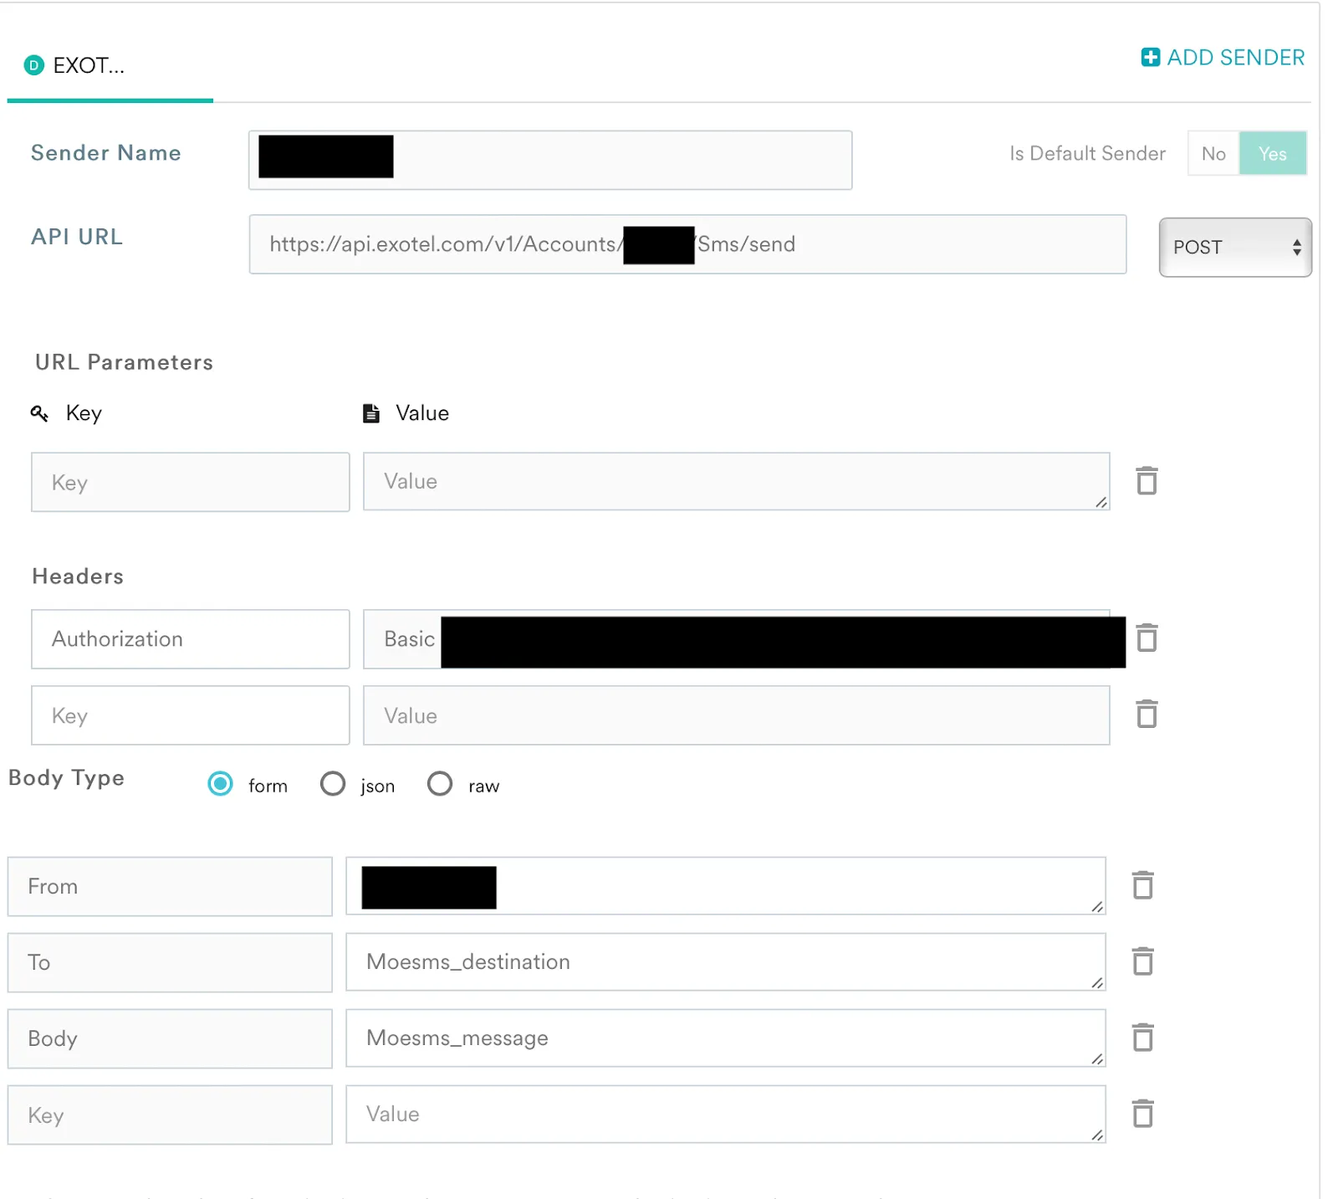The height and width of the screenshot is (1199, 1338).
Task: Delete the empty header row below Authorization
Action: [x=1146, y=715]
